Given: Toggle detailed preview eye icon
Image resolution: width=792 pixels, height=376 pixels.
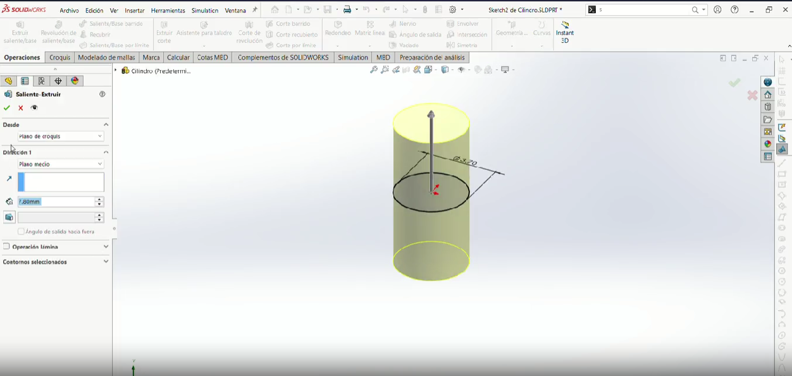Looking at the screenshot, I should click(34, 107).
